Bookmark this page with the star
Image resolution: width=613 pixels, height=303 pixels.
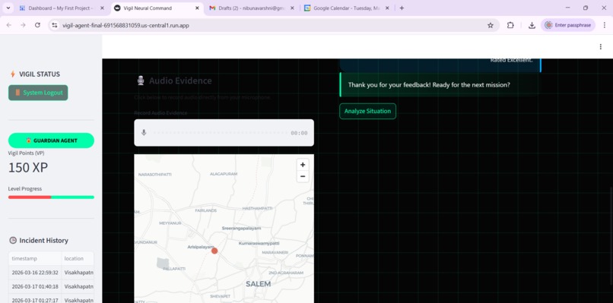pyautogui.click(x=491, y=25)
